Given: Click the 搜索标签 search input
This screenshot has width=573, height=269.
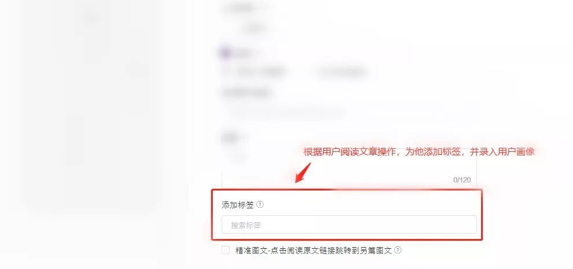Looking at the screenshot, I should [x=349, y=225].
